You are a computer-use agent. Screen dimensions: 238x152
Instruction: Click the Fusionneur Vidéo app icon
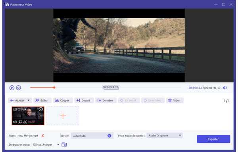click(x=7, y=4)
